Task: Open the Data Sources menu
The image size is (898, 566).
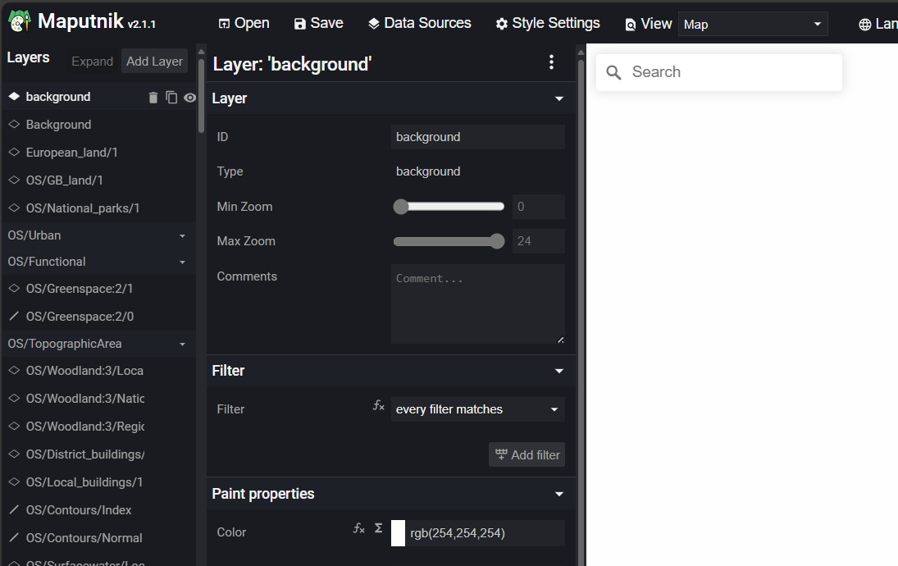Action: coord(419,23)
